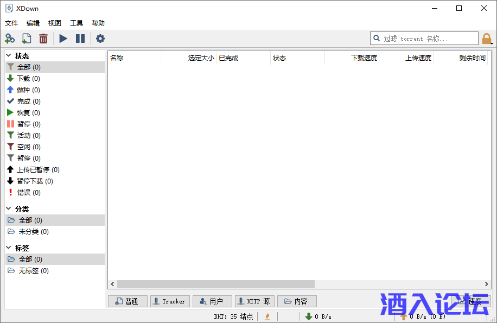Collapse the 分类 section

click(9, 208)
